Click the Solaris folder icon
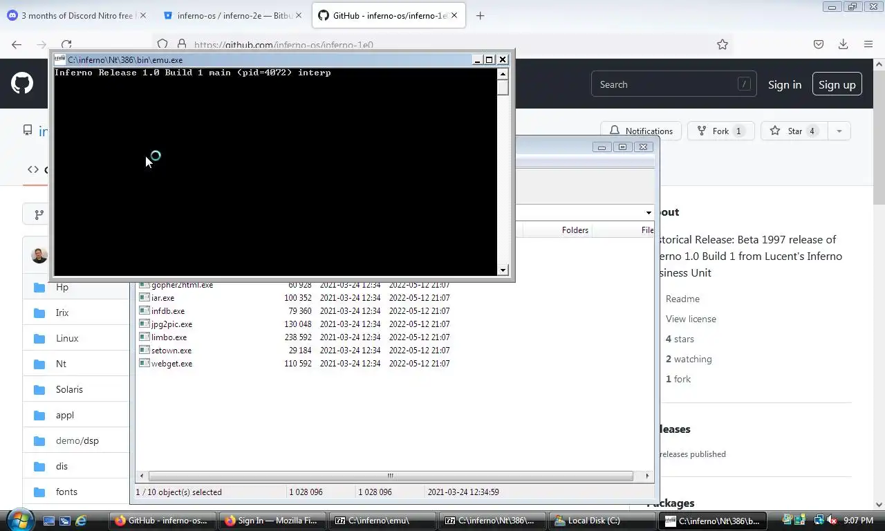Viewport: 885px width, 531px height. tap(39, 389)
